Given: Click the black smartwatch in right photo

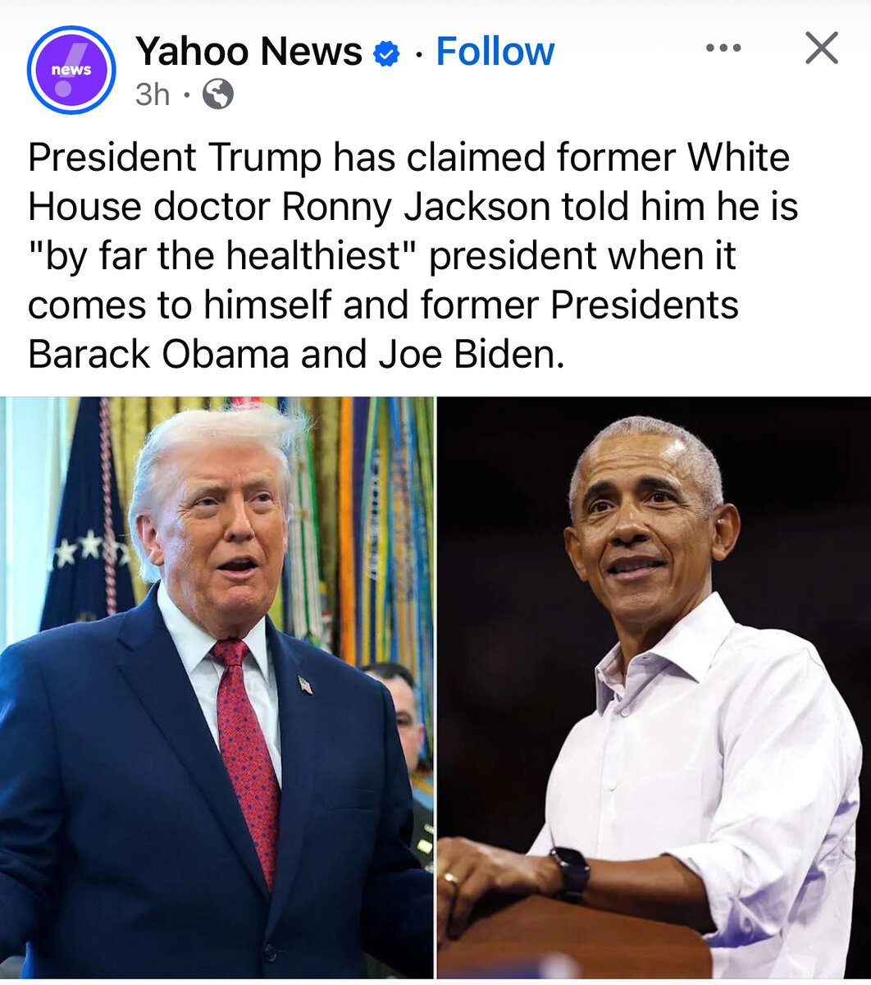Looking at the screenshot, I should (570, 874).
